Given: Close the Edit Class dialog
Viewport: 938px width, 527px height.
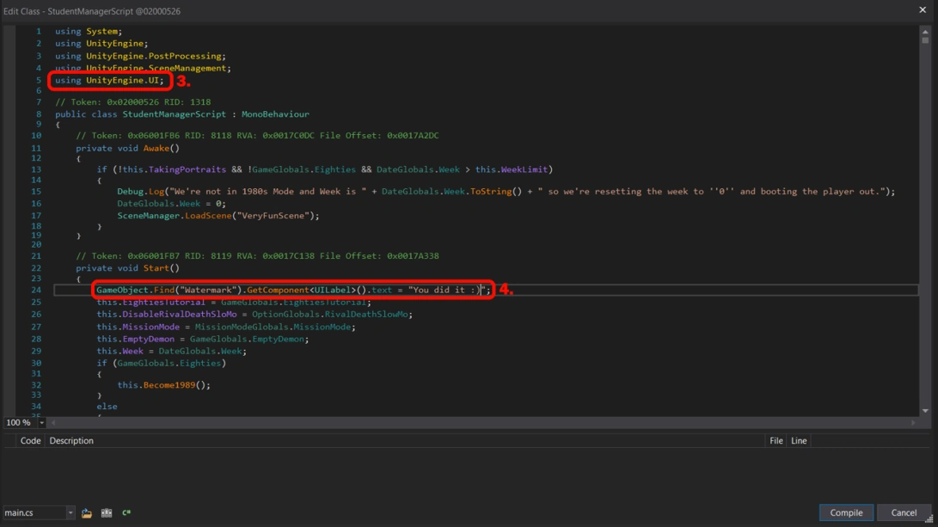Looking at the screenshot, I should 923,9.
